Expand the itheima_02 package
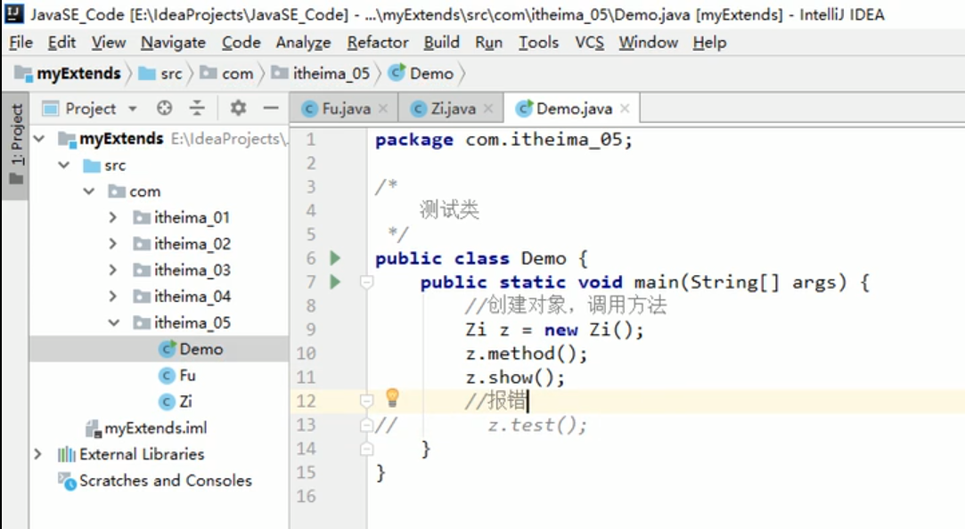 [112, 244]
